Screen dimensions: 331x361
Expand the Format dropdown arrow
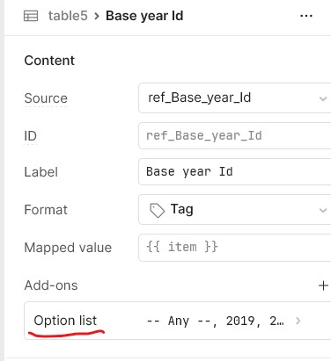click(x=323, y=210)
